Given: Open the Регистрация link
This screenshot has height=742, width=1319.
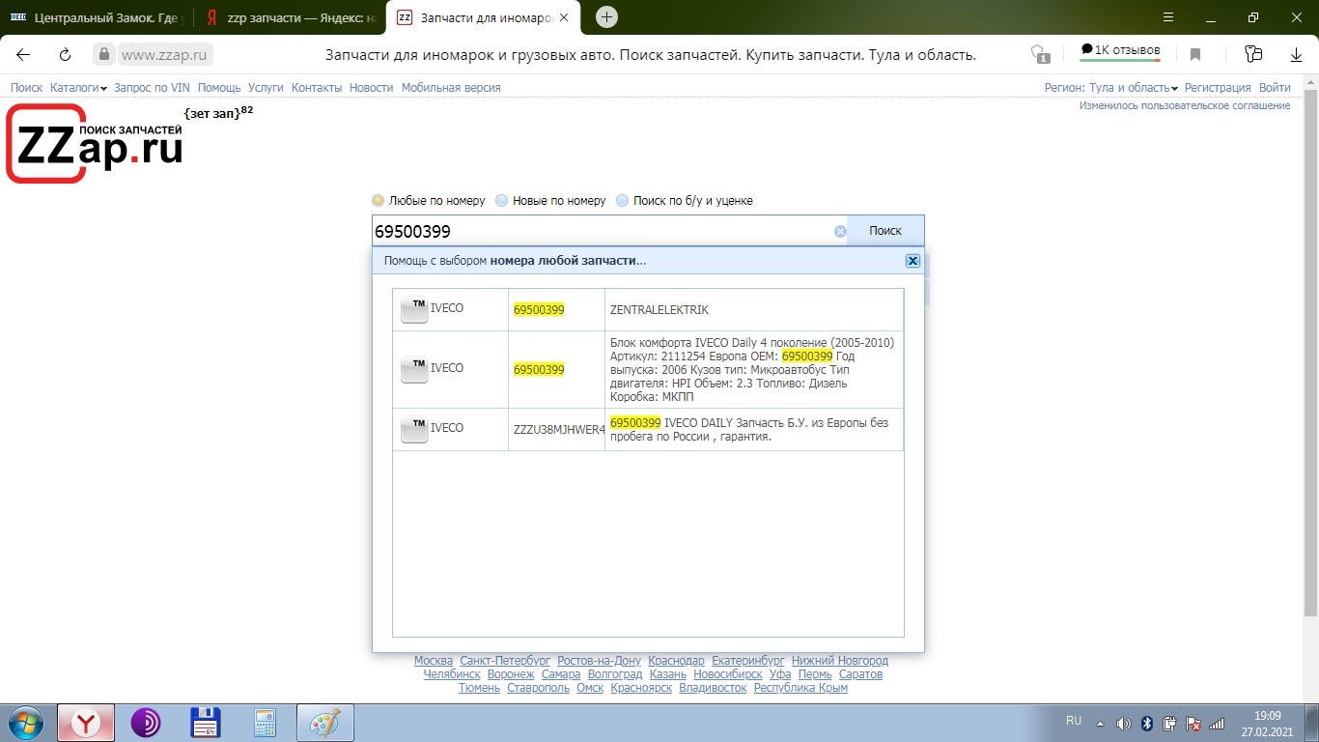Looking at the screenshot, I should coord(1218,88).
